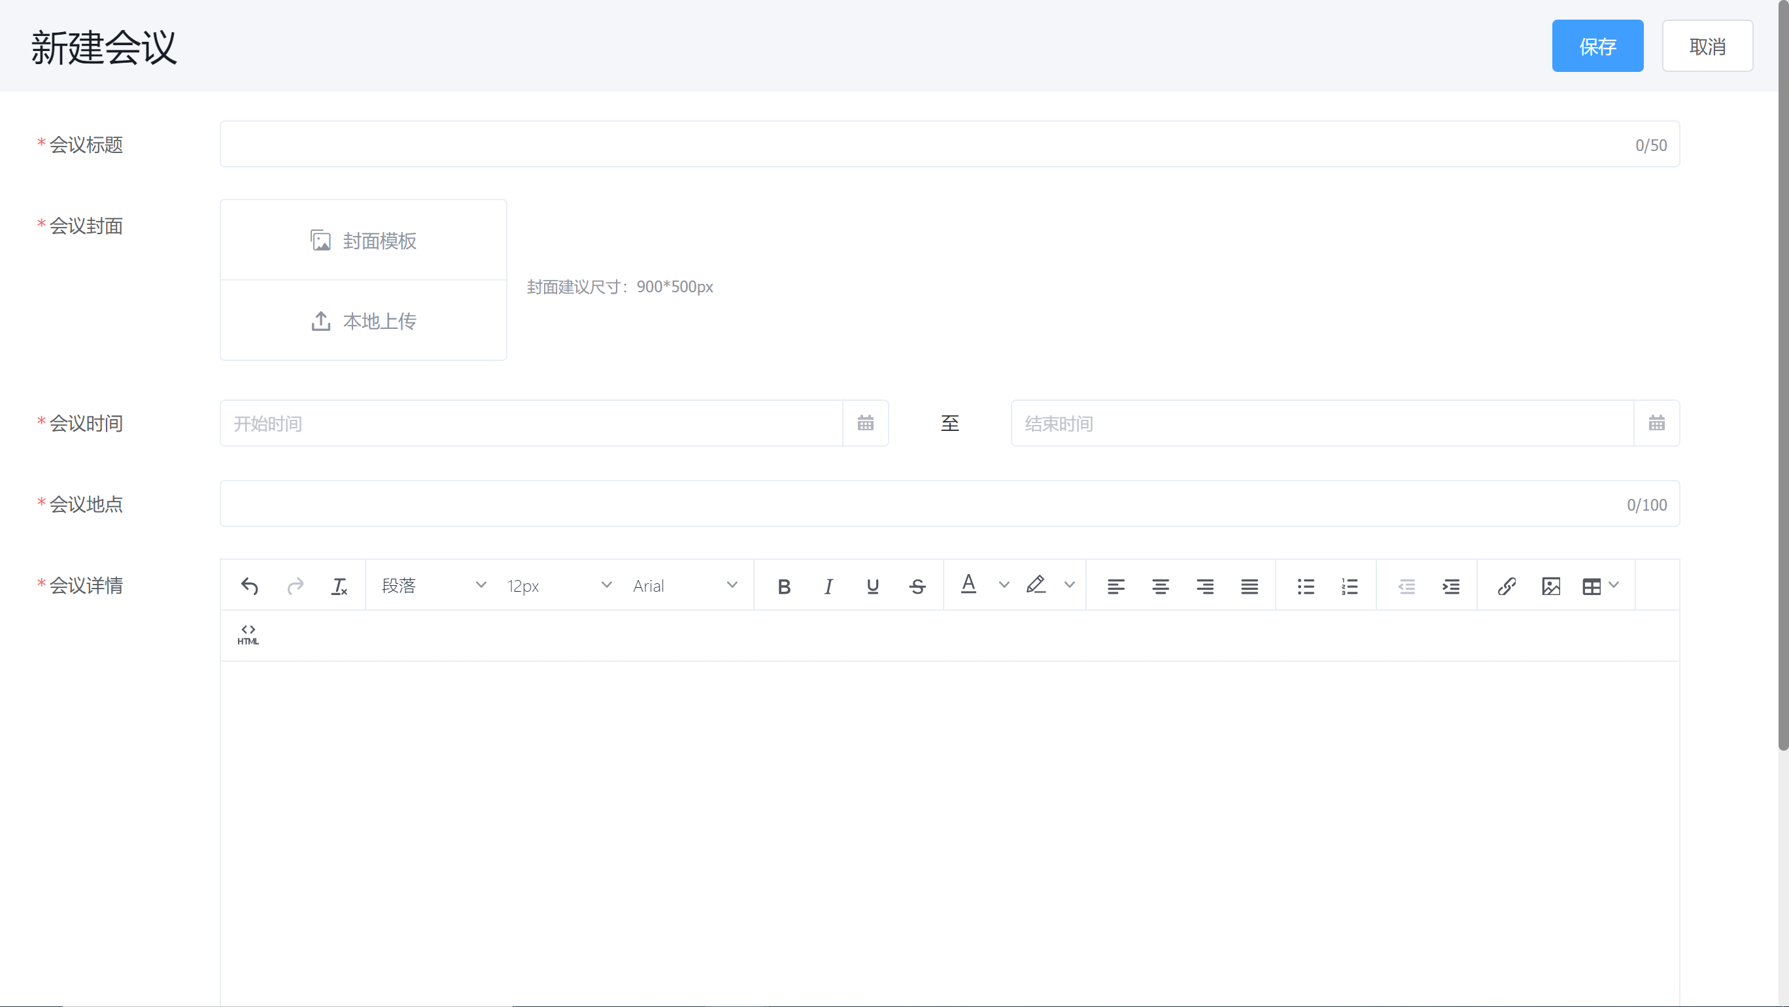Decrease indent of paragraph
Image resolution: width=1789 pixels, height=1007 pixels.
[x=1406, y=586]
